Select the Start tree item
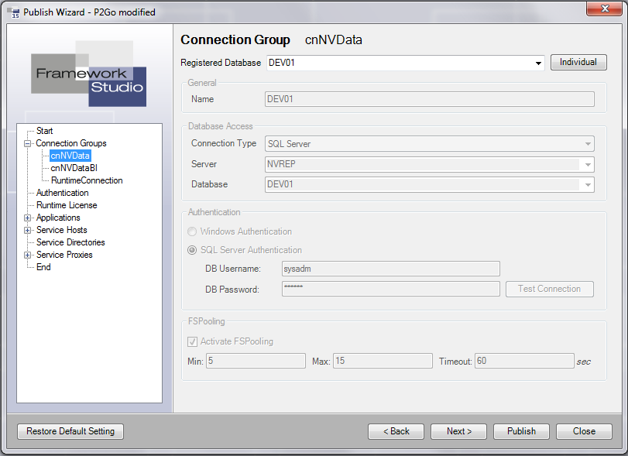The width and height of the screenshot is (628, 456). pyautogui.click(x=44, y=131)
